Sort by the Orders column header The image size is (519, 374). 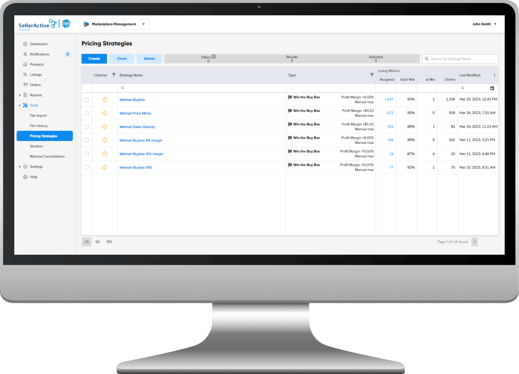tap(450, 79)
